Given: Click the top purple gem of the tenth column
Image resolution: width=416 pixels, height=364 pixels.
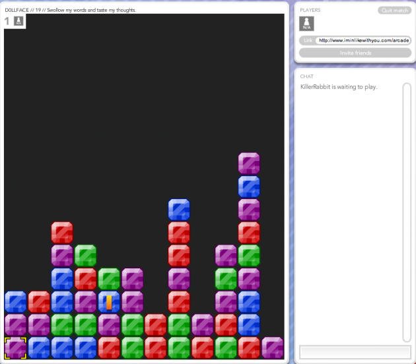Looking at the screenshot, I should pyautogui.click(x=226, y=256).
